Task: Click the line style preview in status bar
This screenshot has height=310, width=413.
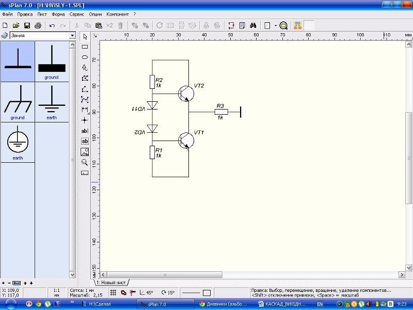Action: pyautogui.click(x=191, y=292)
